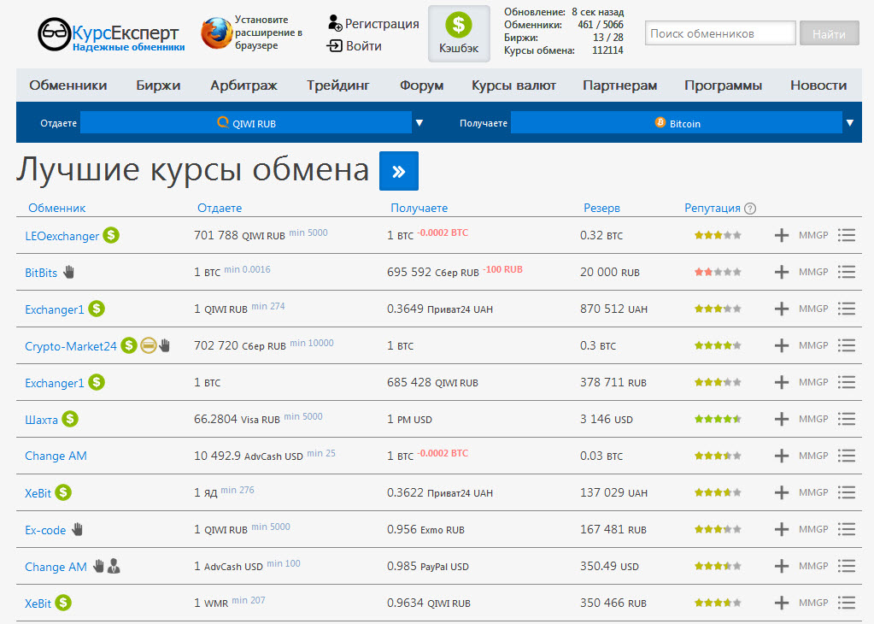The width and height of the screenshot is (874, 624).
Task: Open the Ex-code exchanger link
Action: click(45, 530)
